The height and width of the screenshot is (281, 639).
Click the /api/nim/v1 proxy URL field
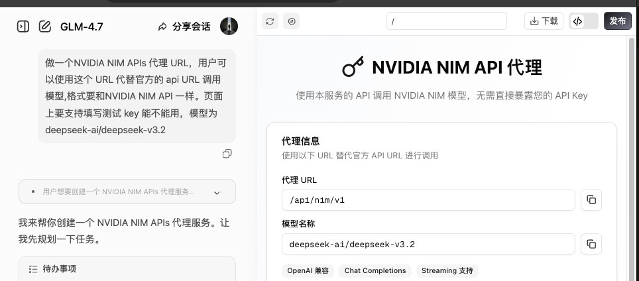tap(428, 200)
